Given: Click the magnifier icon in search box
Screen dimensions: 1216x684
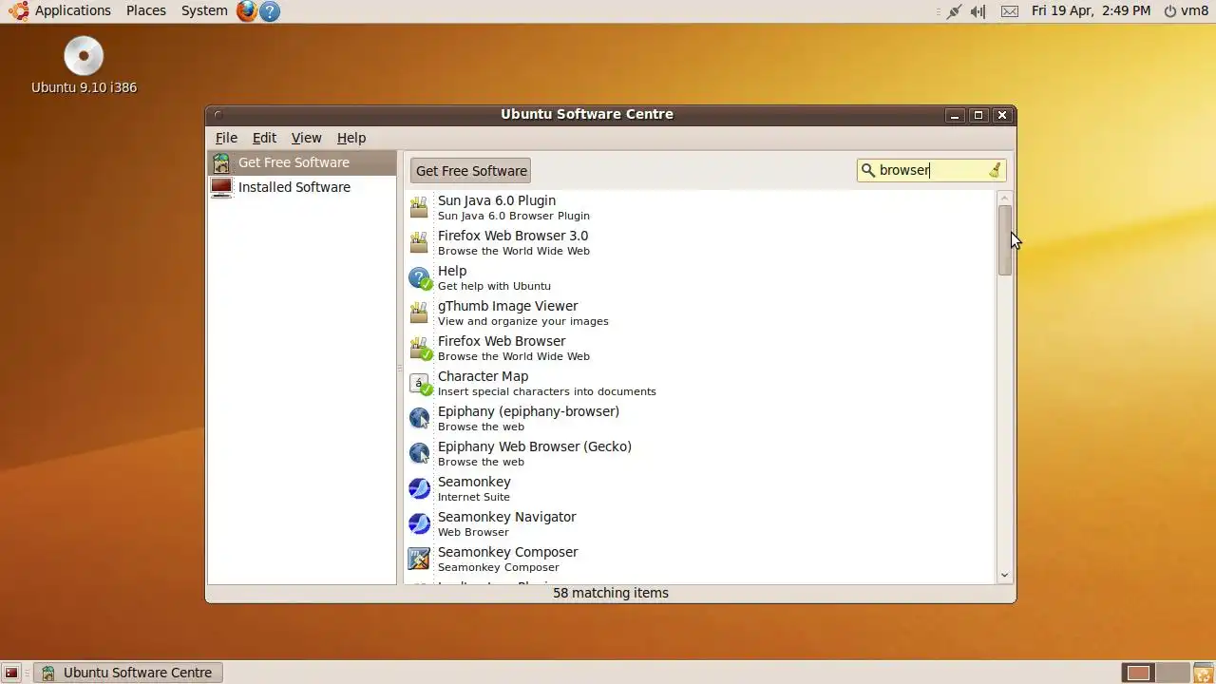Looking at the screenshot, I should tap(867, 170).
